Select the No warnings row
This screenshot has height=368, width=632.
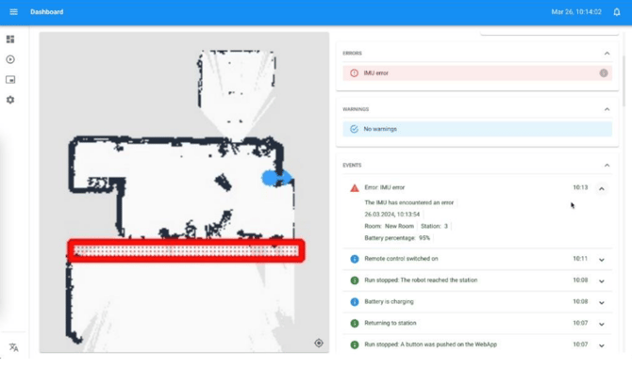coord(477,129)
